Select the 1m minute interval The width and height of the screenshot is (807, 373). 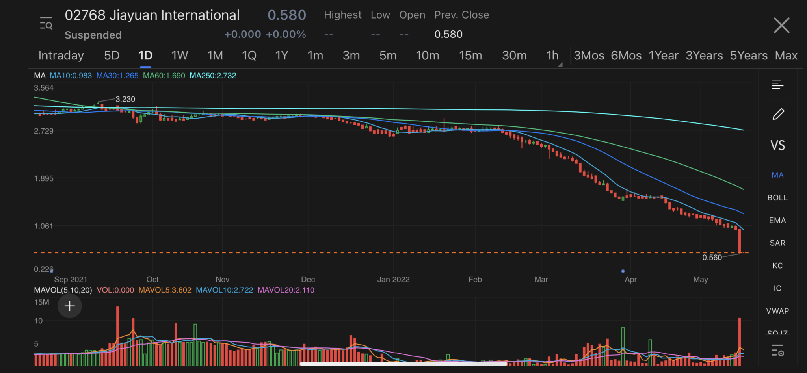[315, 56]
